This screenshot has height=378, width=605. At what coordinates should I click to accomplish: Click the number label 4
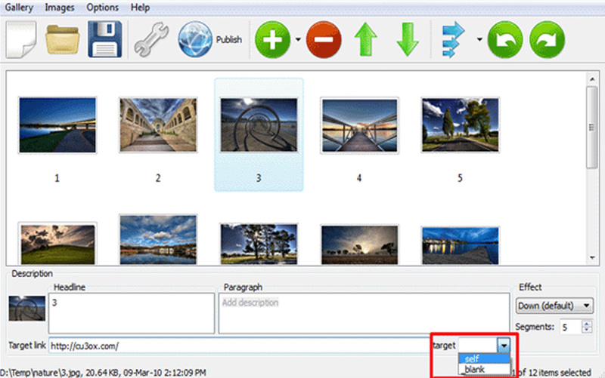[359, 178]
